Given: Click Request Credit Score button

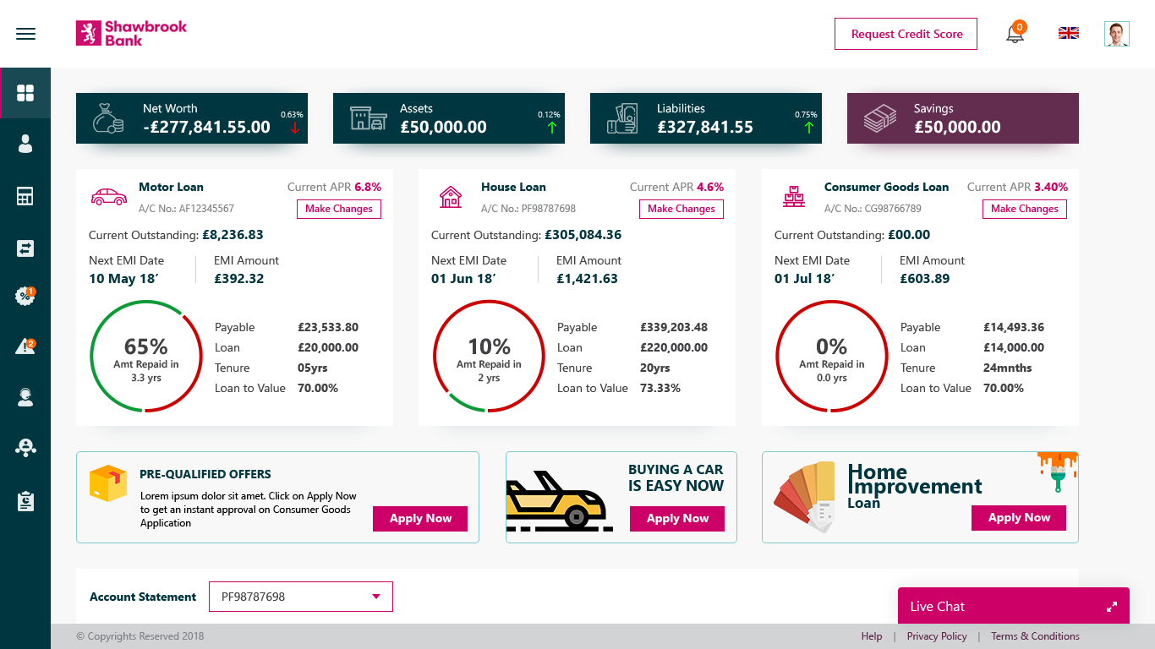Looking at the screenshot, I should click(906, 34).
